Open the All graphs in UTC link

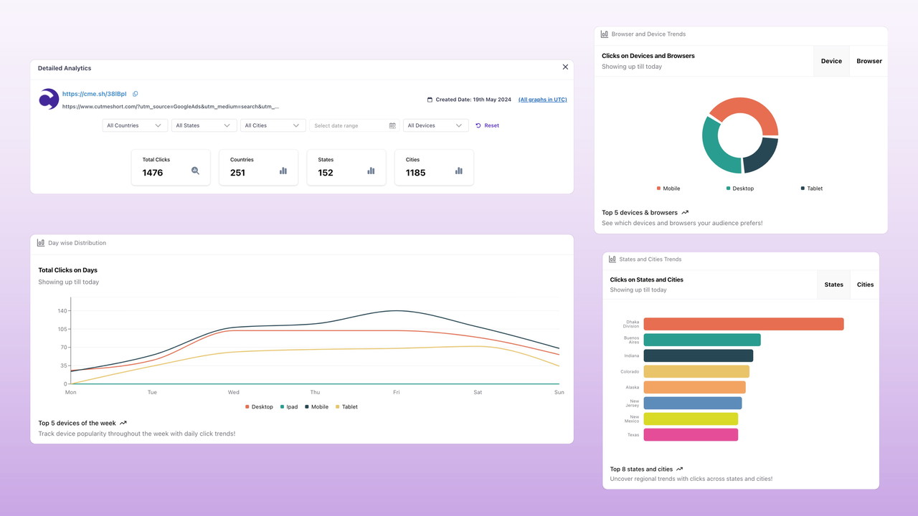pyautogui.click(x=542, y=100)
